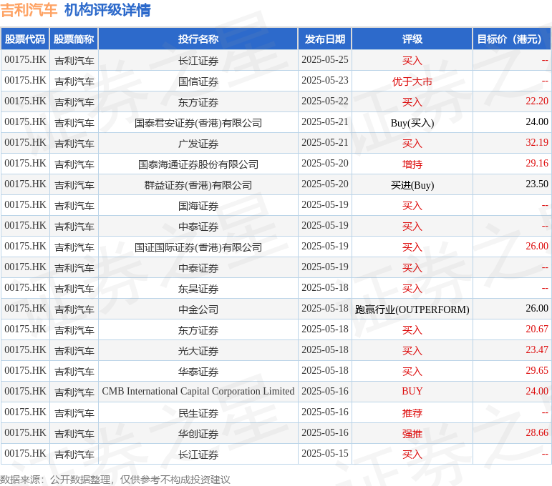Click 东吴证券 broker name
Image resolution: width=552 pixels, height=486 pixels.
point(198,289)
